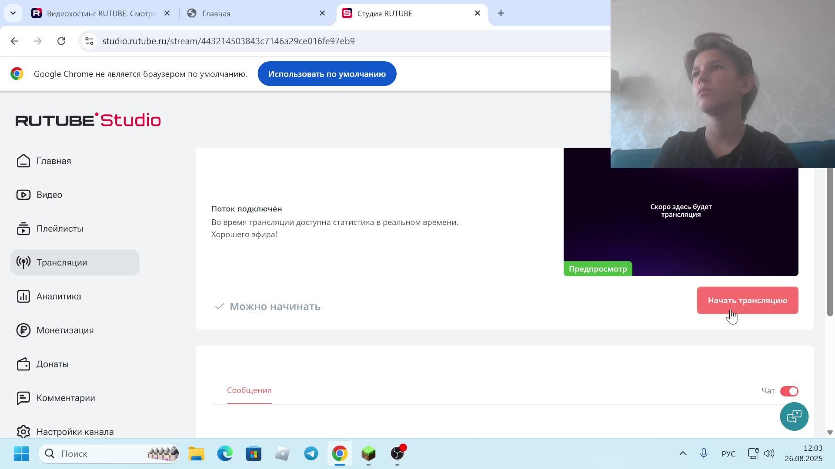Open the Донаты wallet icon
The width and height of the screenshot is (835, 469).
click(x=23, y=364)
